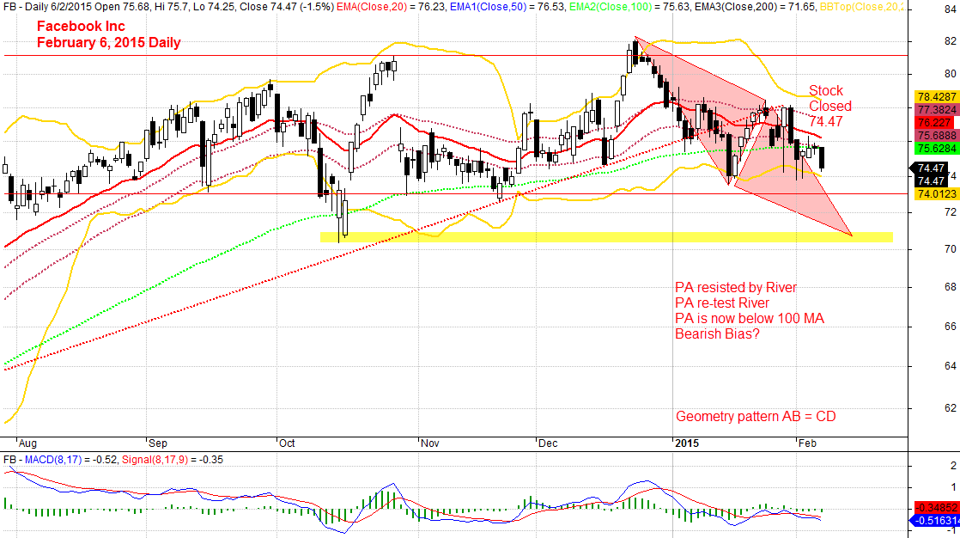The height and width of the screenshot is (538, 960).
Task: Click the 'Stock Closed 74.47' annotation
Action: click(x=830, y=106)
